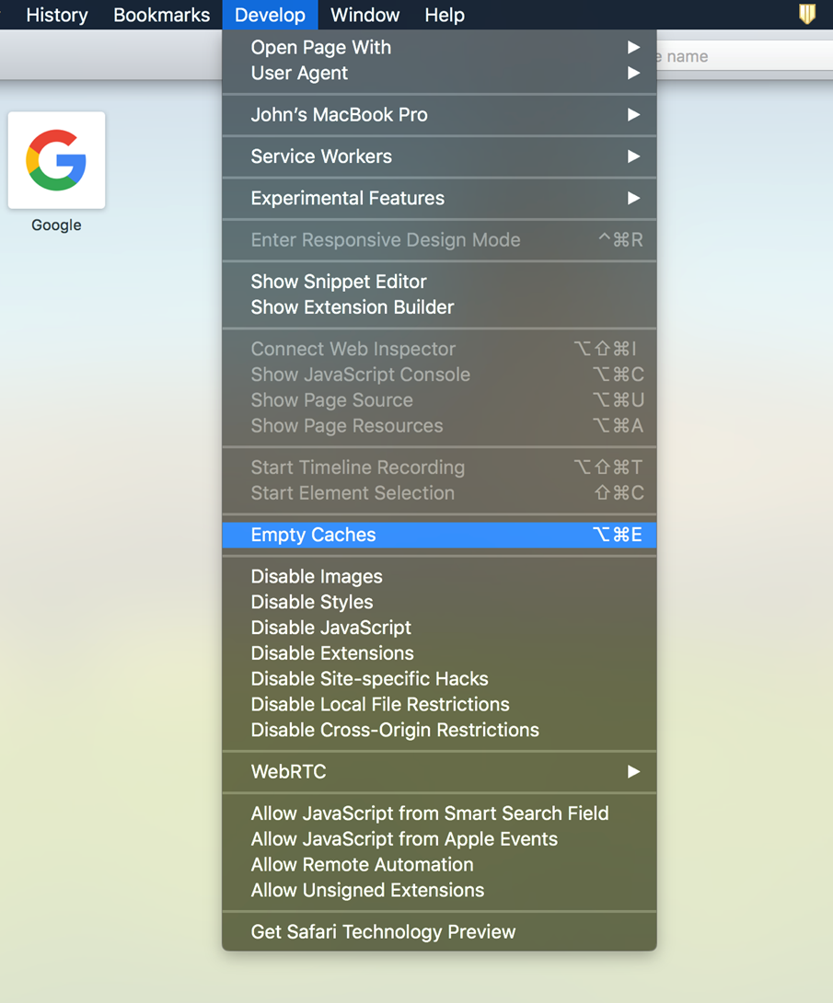Image resolution: width=833 pixels, height=1003 pixels.
Task: Open the Bookmarks menu
Action: pos(161,15)
